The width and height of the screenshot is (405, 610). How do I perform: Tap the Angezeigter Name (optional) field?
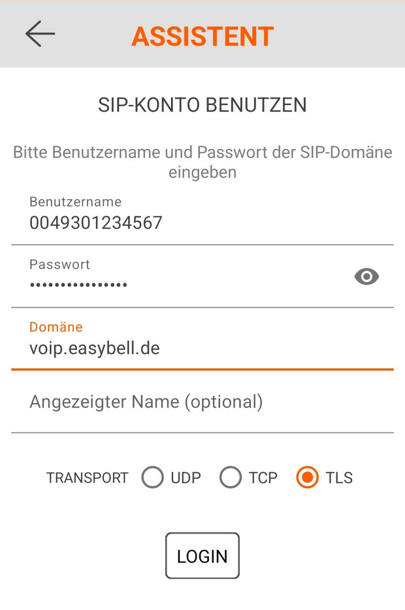point(146,402)
